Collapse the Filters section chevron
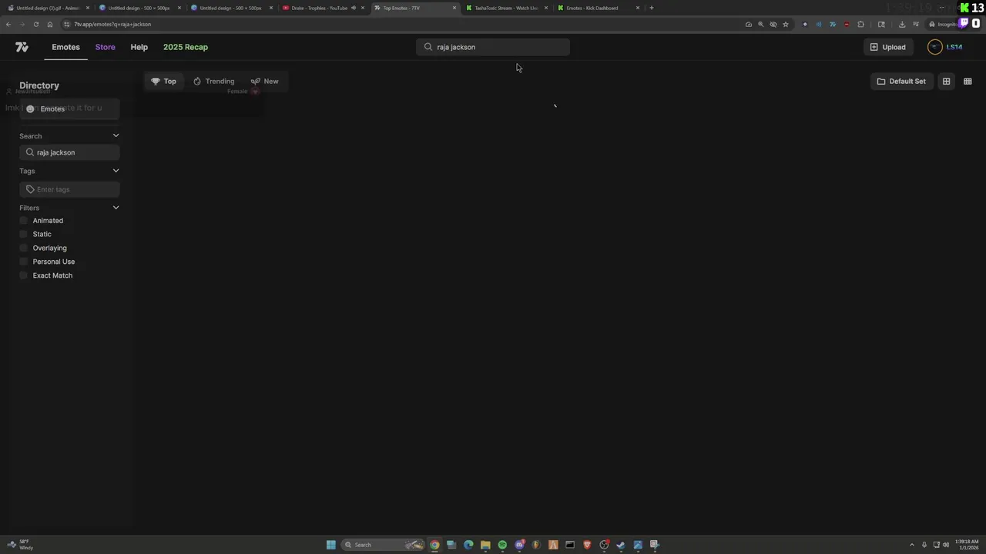The height and width of the screenshot is (554, 986). 116,208
